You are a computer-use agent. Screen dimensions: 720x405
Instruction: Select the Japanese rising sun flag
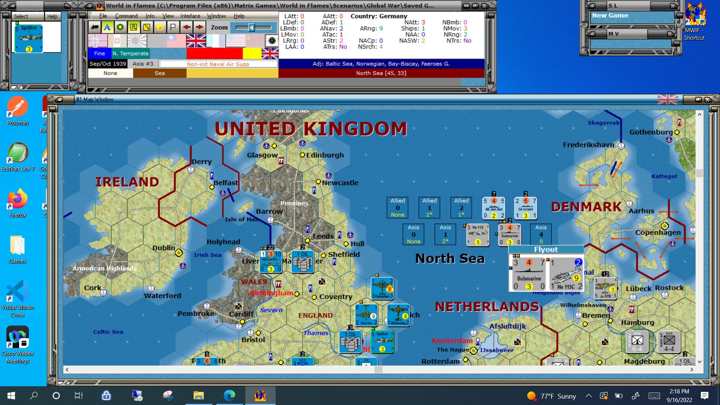pyautogui.click(x=137, y=40)
